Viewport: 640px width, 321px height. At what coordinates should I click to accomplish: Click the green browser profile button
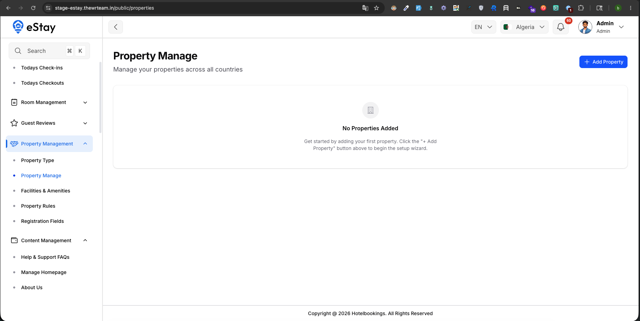click(x=618, y=8)
